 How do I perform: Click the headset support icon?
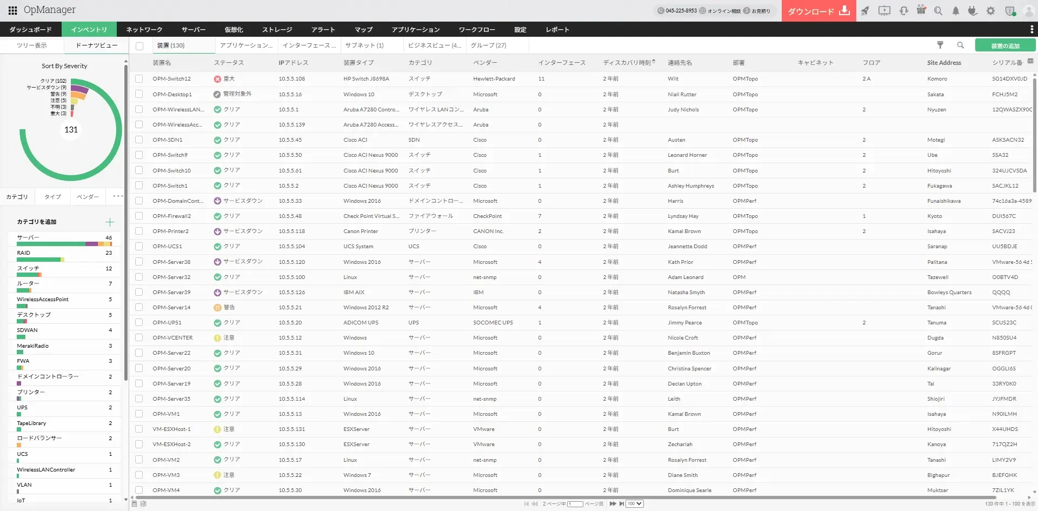(903, 11)
